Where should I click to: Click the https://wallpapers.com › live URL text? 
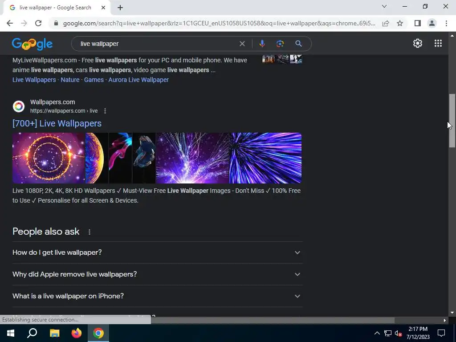click(64, 111)
